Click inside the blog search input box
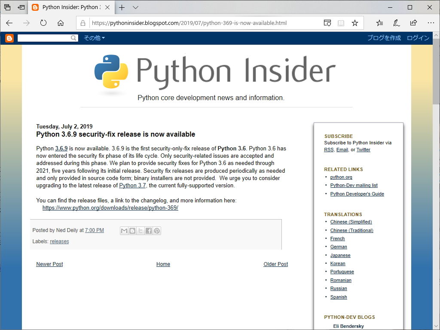The width and height of the screenshot is (440, 330). click(x=45, y=38)
